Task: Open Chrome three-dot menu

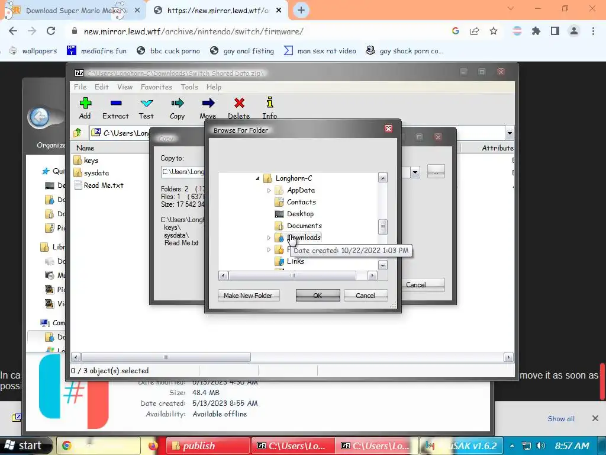Action: (593, 31)
